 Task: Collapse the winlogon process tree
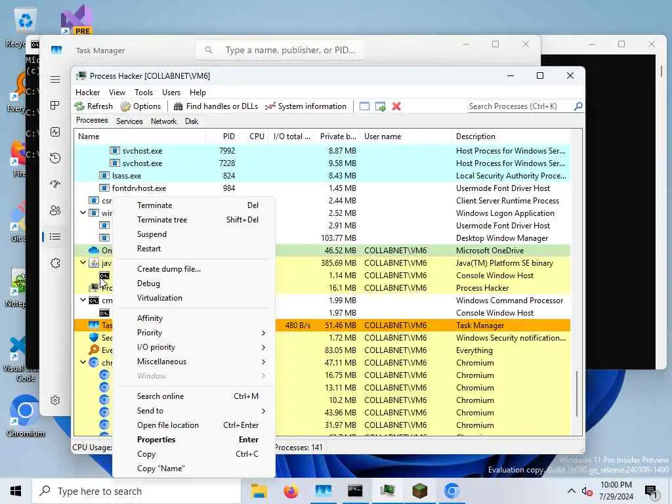[x=83, y=213]
